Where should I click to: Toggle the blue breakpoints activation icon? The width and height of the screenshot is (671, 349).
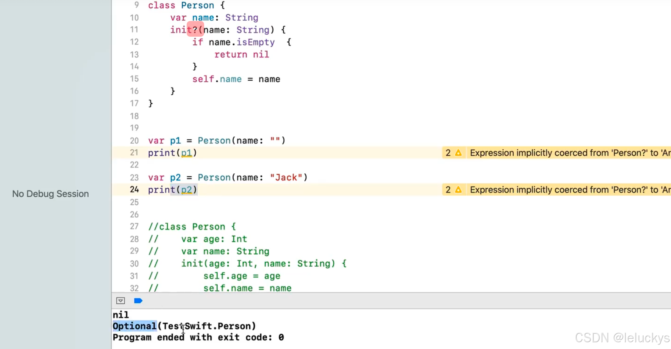(138, 301)
